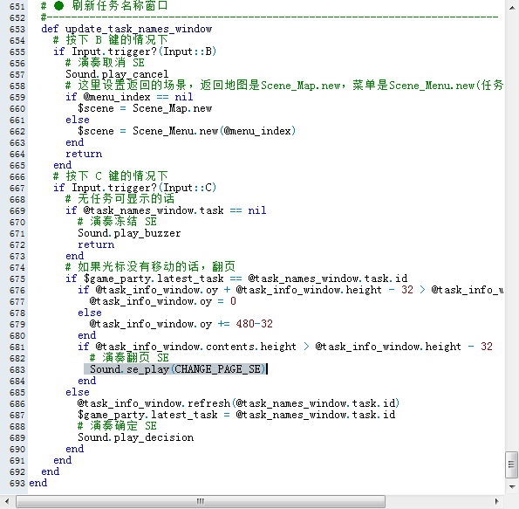The image size is (519, 509).
Task: Click the text 'def update_task_names_window'
Action: click(126, 29)
